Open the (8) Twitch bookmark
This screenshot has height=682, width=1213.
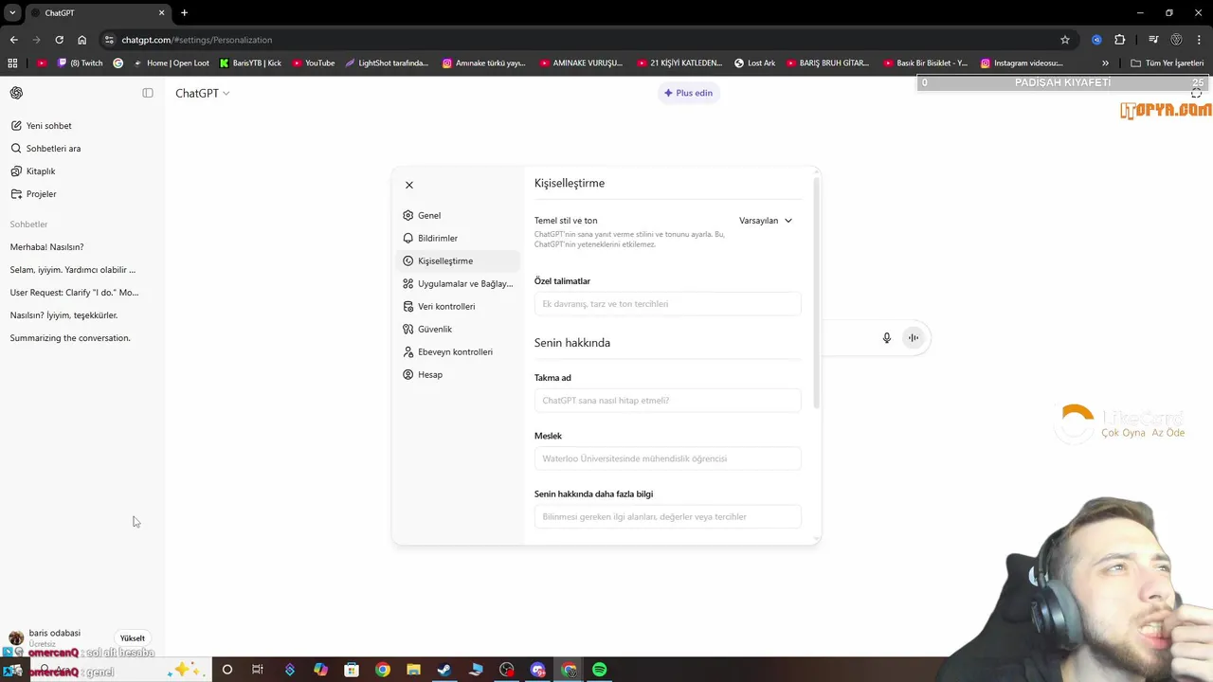pos(80,63)
